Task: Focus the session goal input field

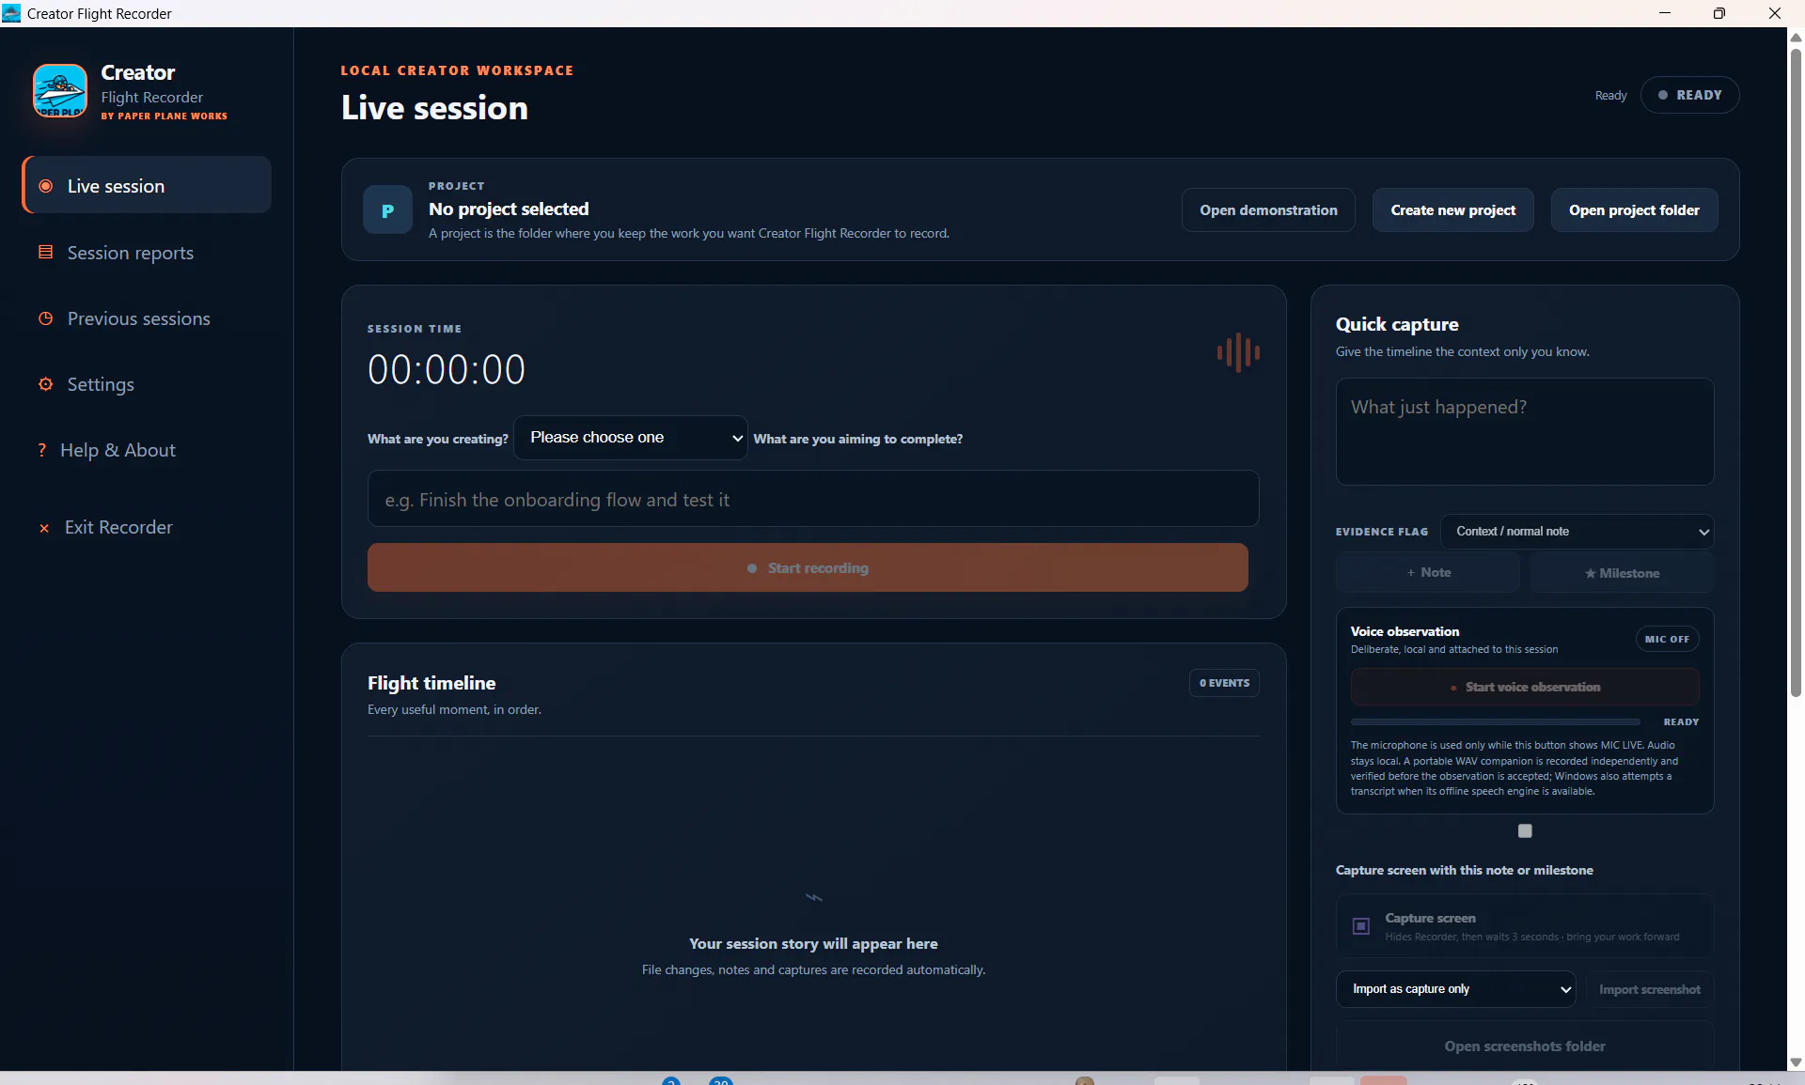Action: [813, 499]
